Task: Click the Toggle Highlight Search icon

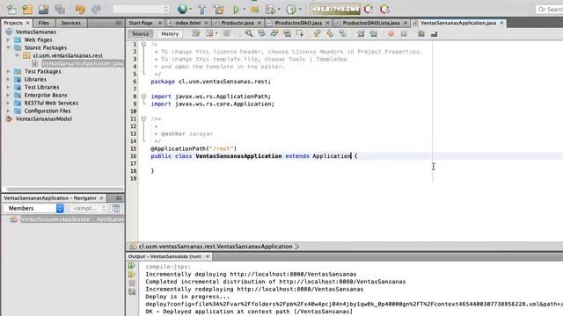Action: (x=287, y=33)
